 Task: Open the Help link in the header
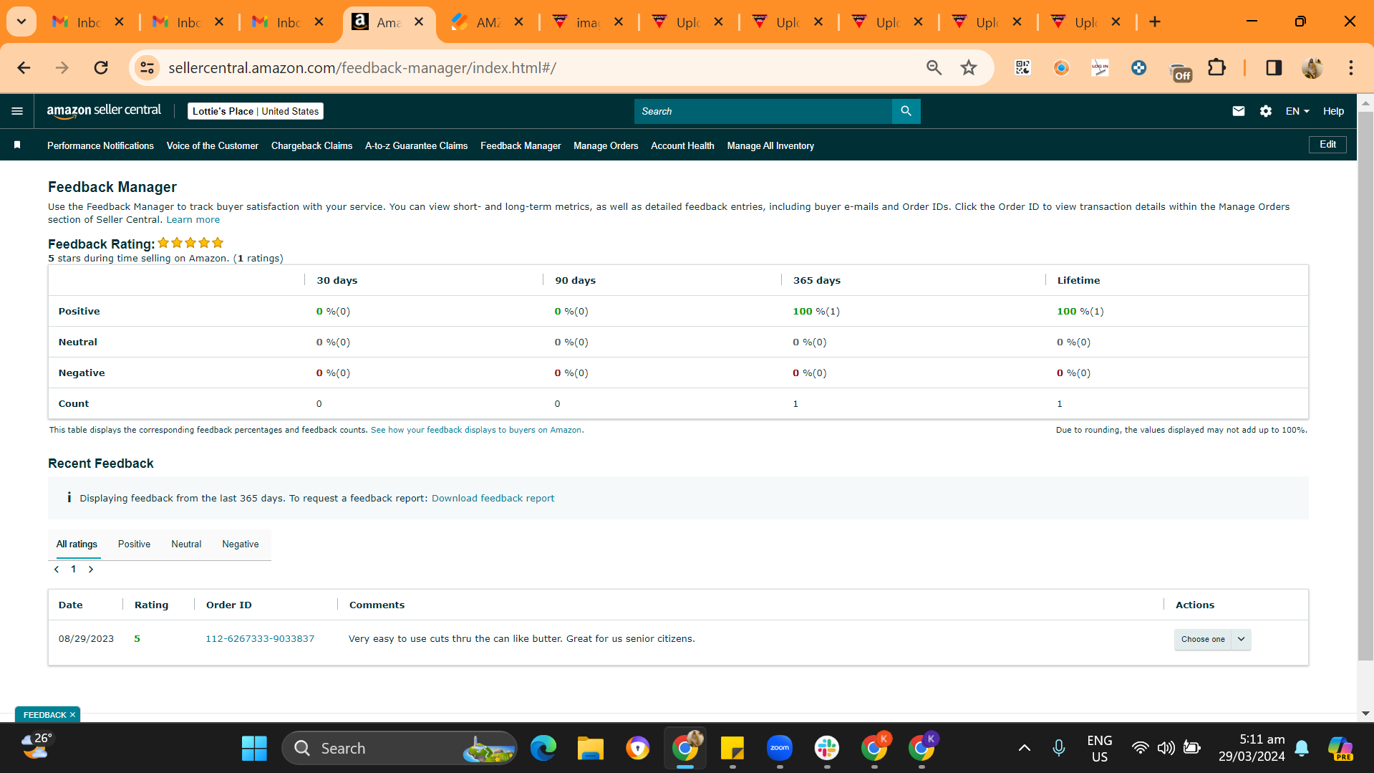[1333, 111]
